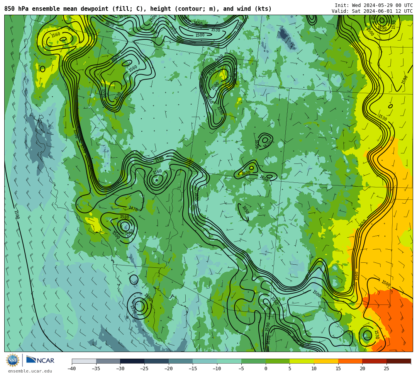Click the -25 colorbar tick label
Image resolution: width=417 pixels, height=376 pixels.
(144, 369)
